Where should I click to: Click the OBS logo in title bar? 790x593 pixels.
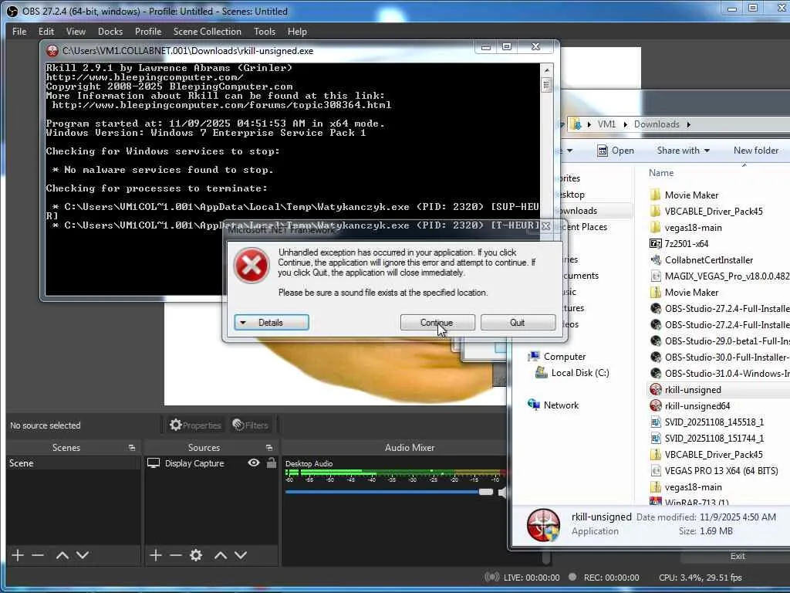click(x=12, y=11)
